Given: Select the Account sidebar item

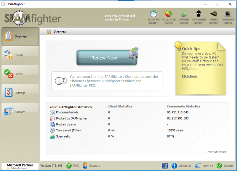Looking at the screenshot, I should [x=20, y=112].
